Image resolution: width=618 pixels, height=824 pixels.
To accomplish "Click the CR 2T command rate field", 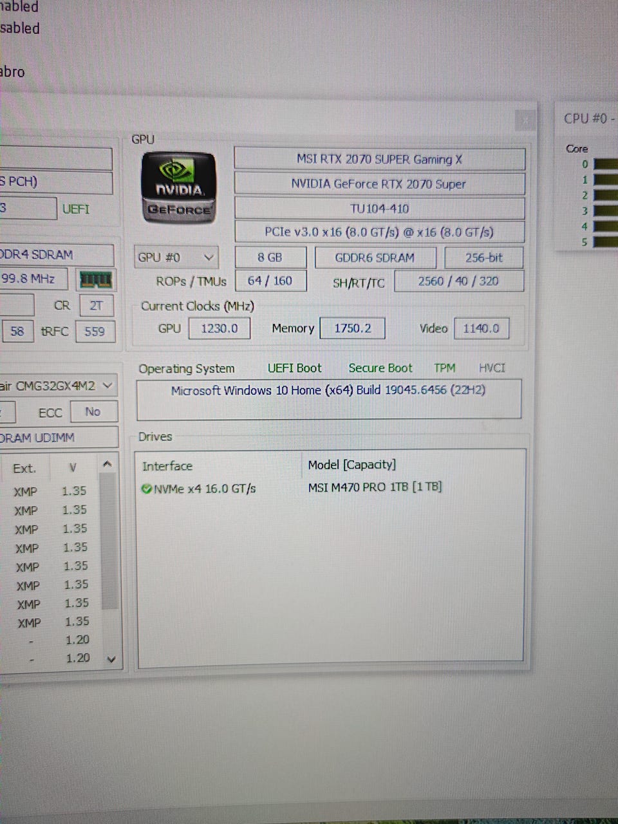I will (x=96, y=306).
